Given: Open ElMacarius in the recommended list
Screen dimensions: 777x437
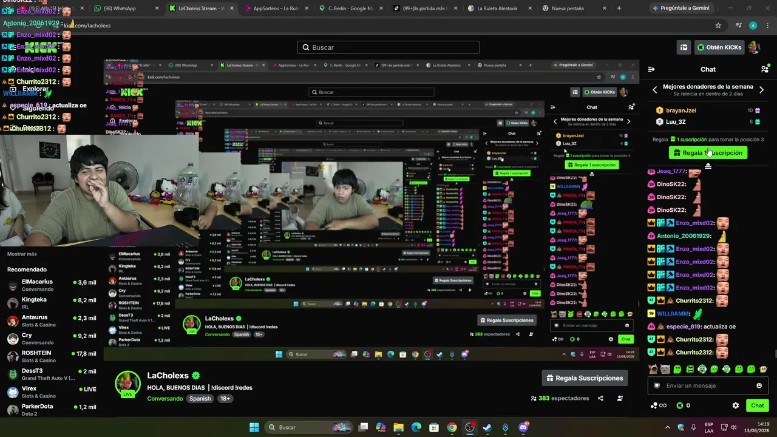Looking at the screenshot, I should [x=52, y=285].
